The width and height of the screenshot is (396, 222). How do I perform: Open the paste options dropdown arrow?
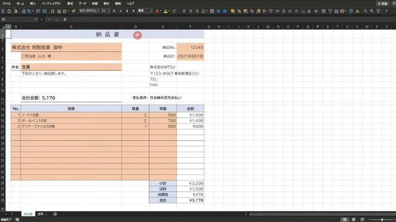point(68,11)
